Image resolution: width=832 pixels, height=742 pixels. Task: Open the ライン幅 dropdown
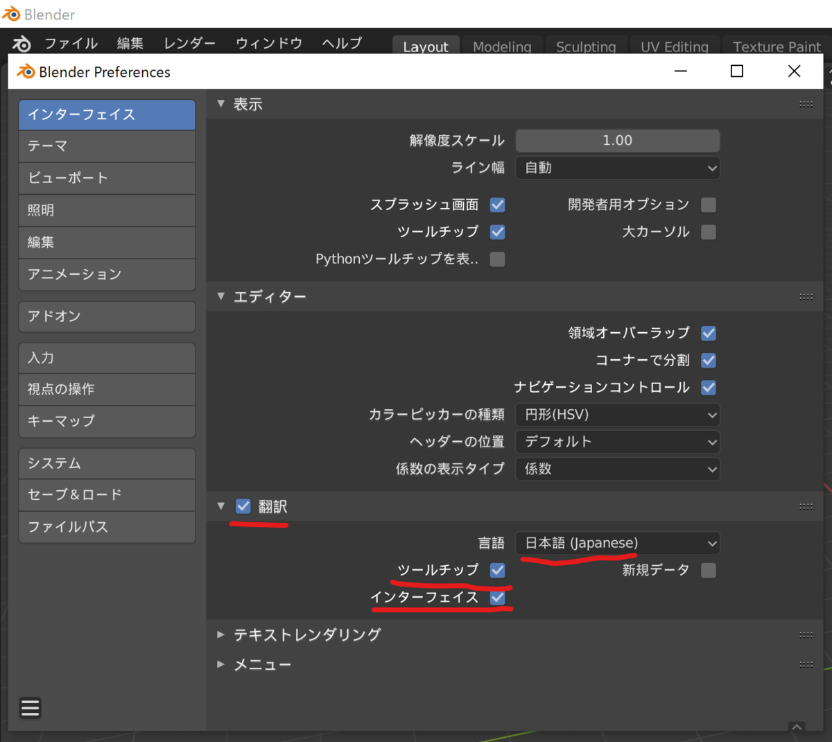click(x=618, y=168)
